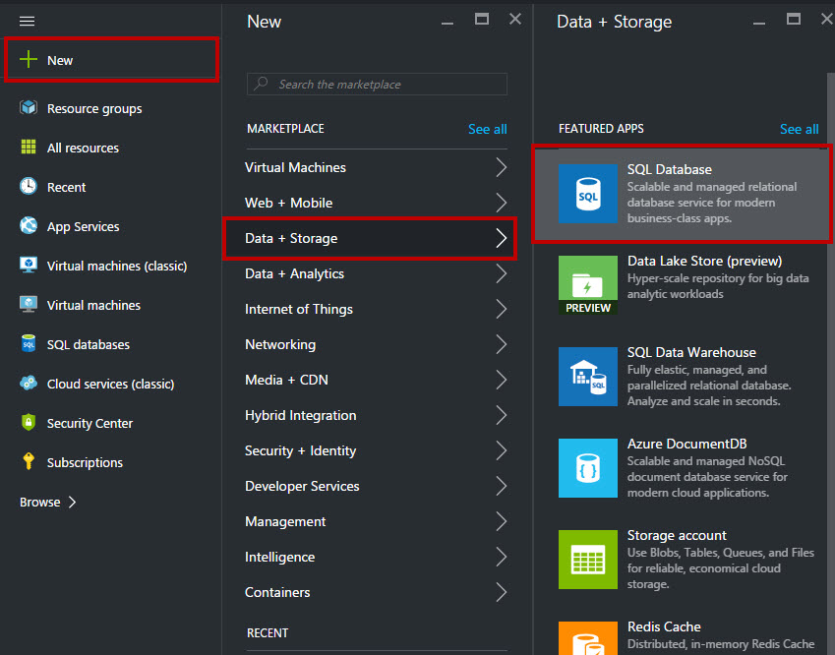The height and width of the screenshot is (655, 835).
Task: Open the hamburger menu icon
Action: pos(28,21)
